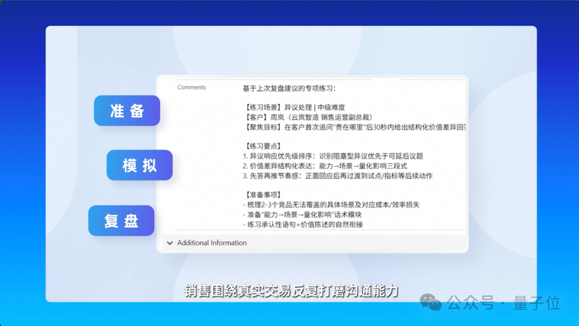Select point 3 先答再推节奏感
The image size is (579, 326).
[x=338, y=176]
